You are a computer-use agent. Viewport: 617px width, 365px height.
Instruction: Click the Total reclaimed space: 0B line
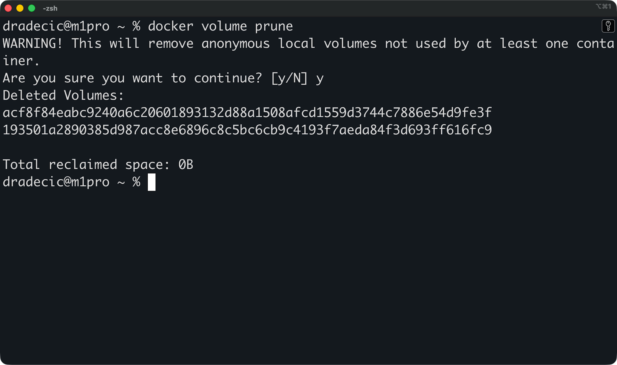click(98, 164)
